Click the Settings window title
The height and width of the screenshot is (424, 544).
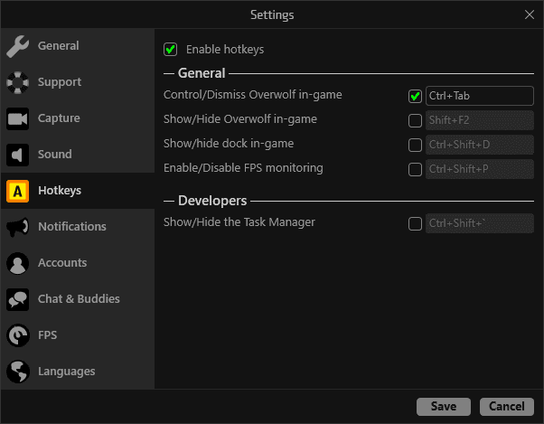272,15
